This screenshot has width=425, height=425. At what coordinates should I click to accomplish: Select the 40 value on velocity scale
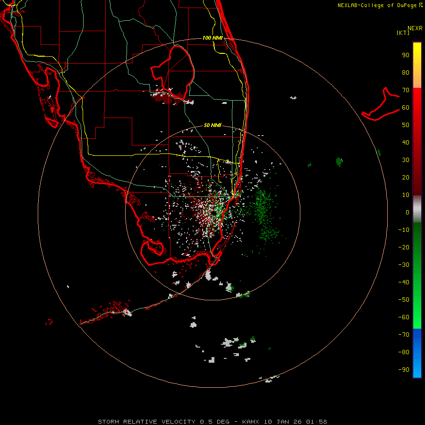406,143
